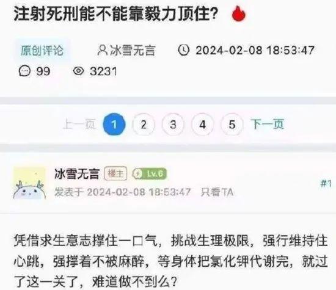Click 只看TA to filter by author
This screenshot has height=290, width=336.
pyautogui.click(x=217, y=192)
